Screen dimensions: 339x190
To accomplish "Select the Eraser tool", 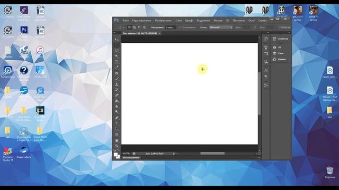I will 117,96.
